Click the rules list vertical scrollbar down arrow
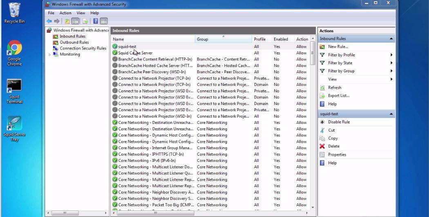This screenshot has width=429, height=217. tap(313, 208)
